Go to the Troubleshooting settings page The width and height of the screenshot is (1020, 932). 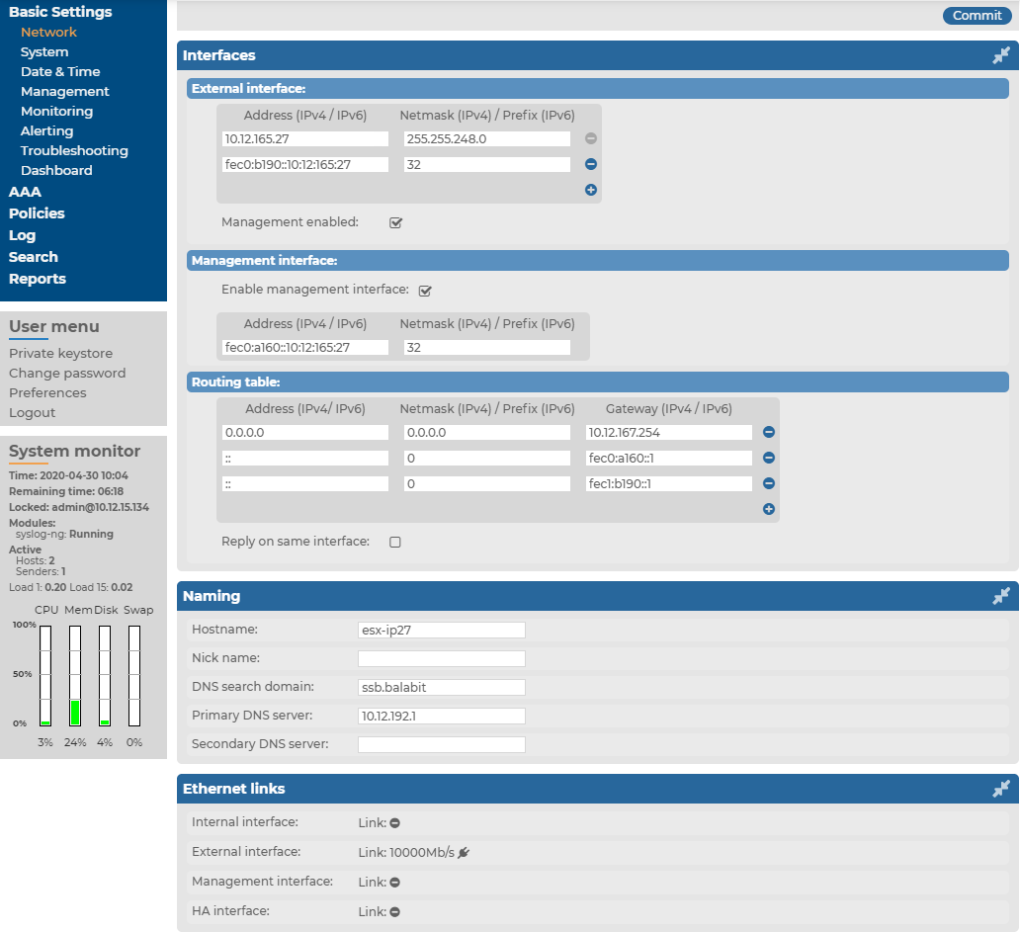pyautogui.click(x=74, y=150)
